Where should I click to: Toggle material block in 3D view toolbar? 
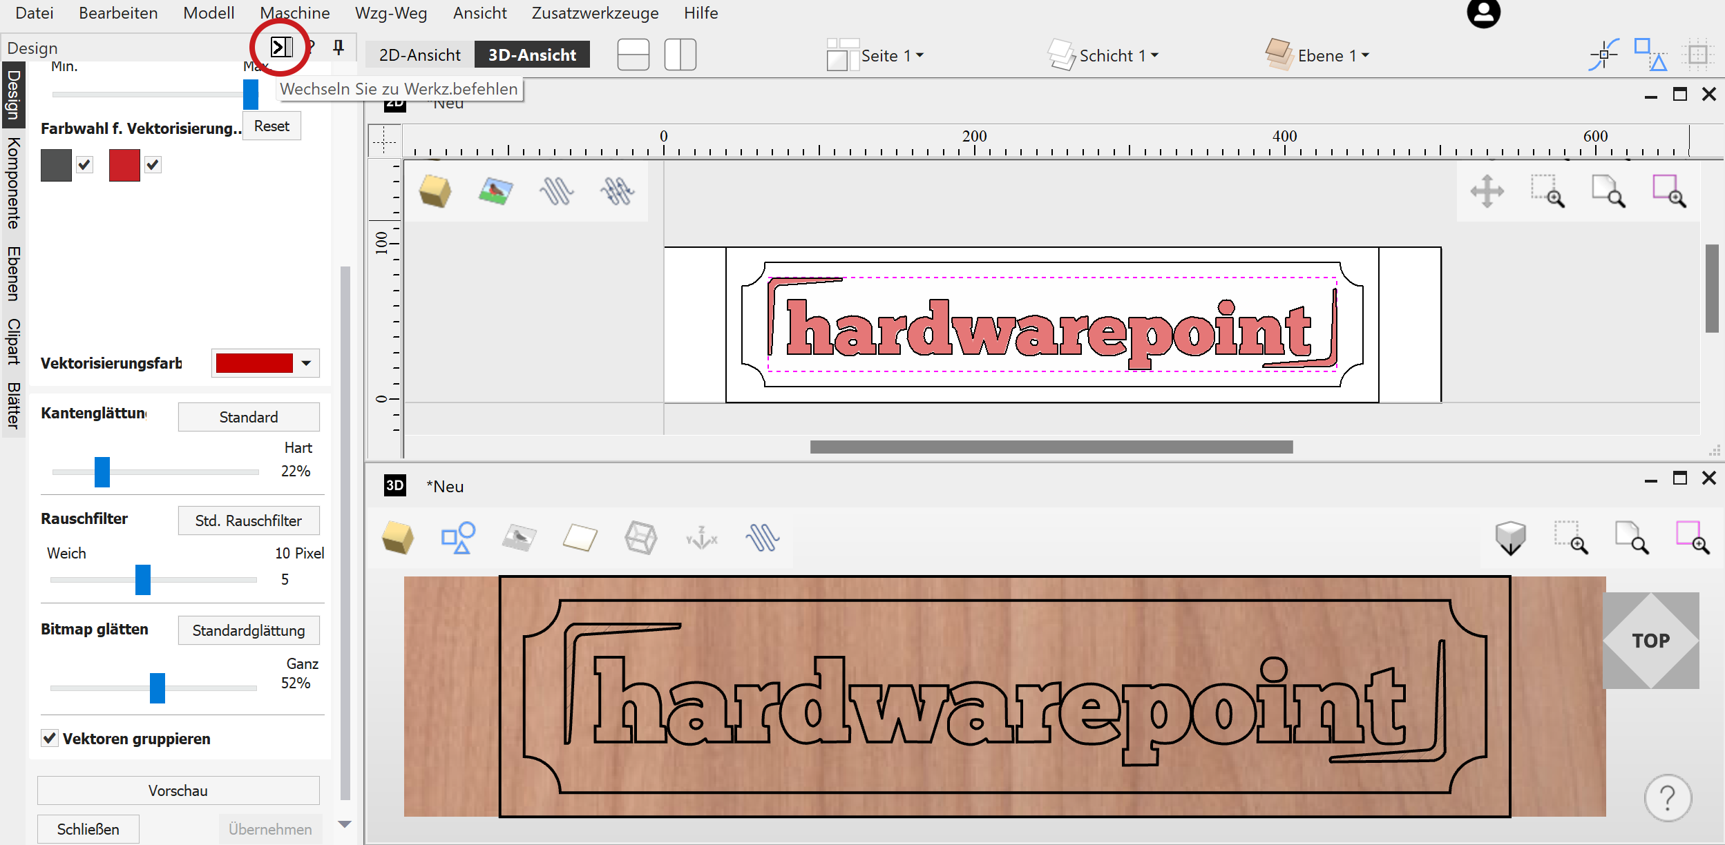tap(398, 538)
